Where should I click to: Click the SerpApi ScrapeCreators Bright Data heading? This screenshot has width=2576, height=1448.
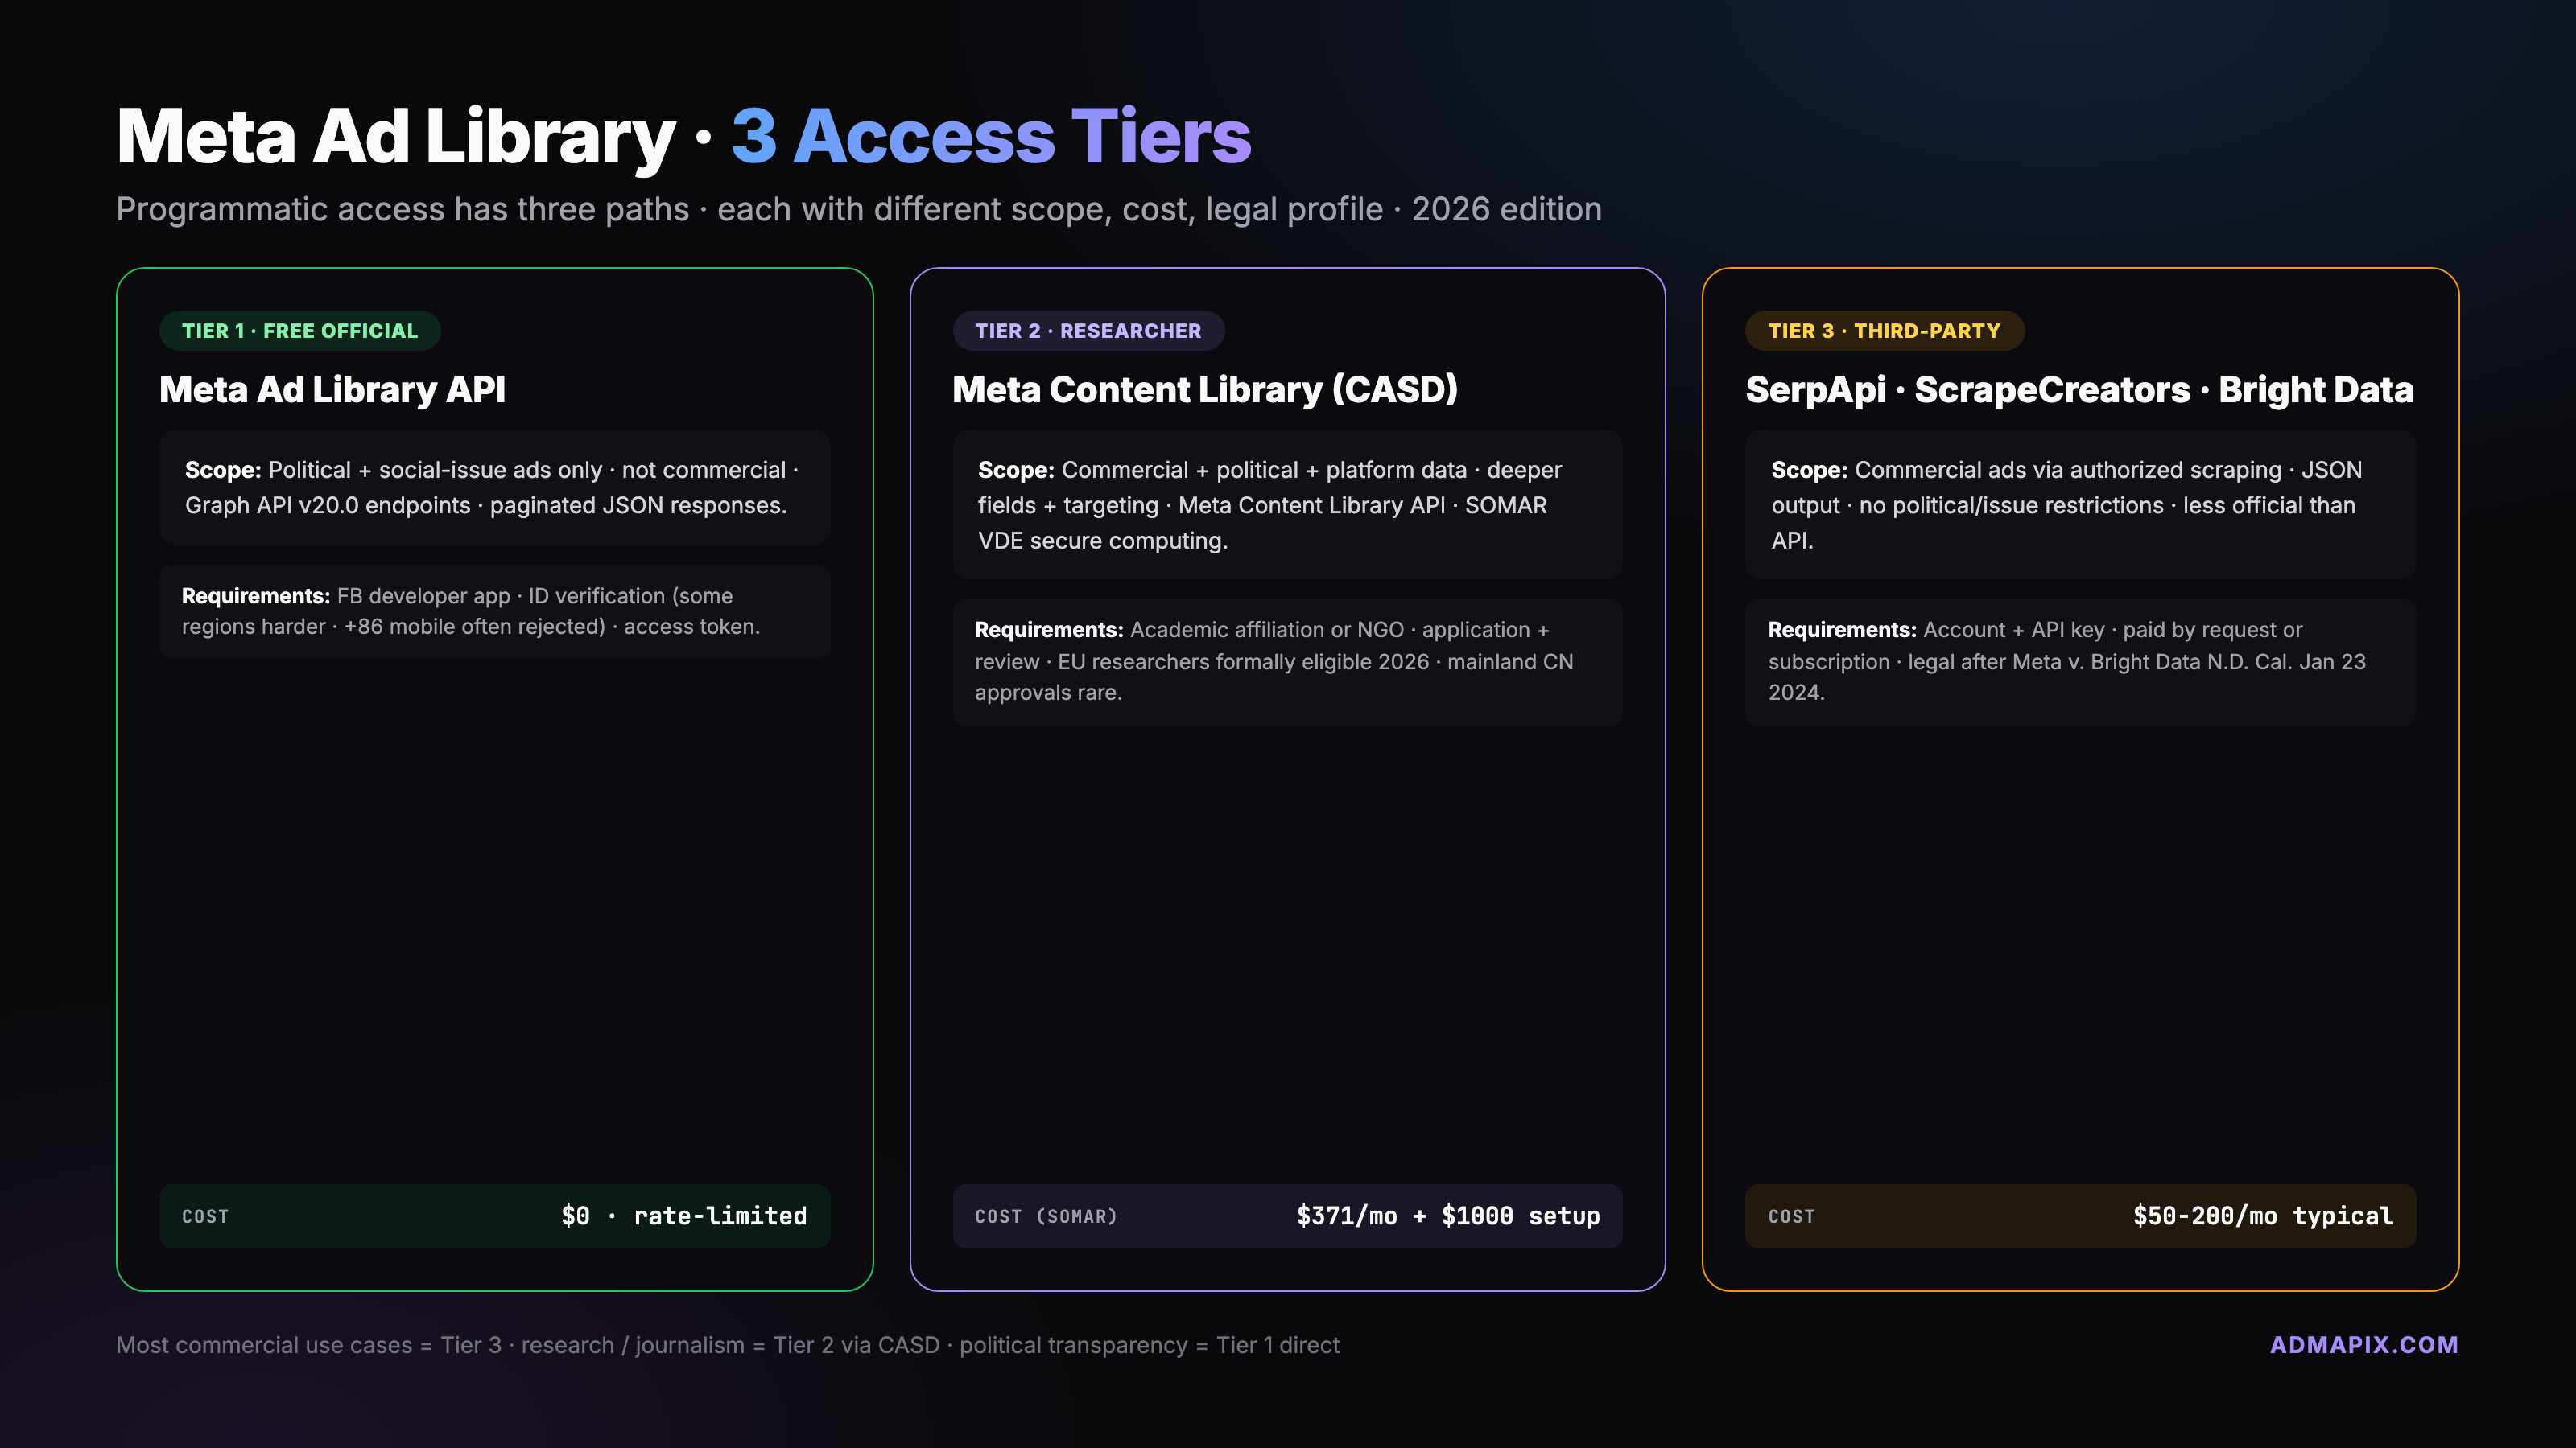[x=2079, y=389]
